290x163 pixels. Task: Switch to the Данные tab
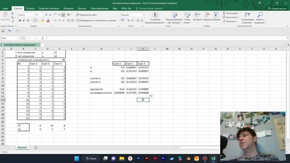click(82, 9)
